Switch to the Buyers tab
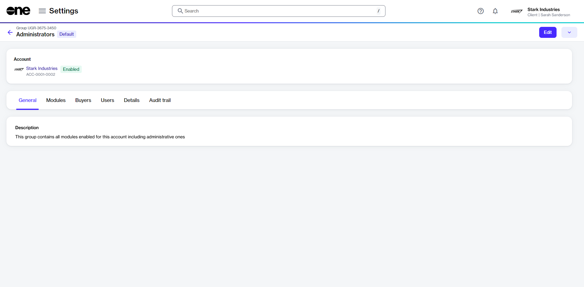This screenshot has height=287, width=584. (x=83, y=100)
